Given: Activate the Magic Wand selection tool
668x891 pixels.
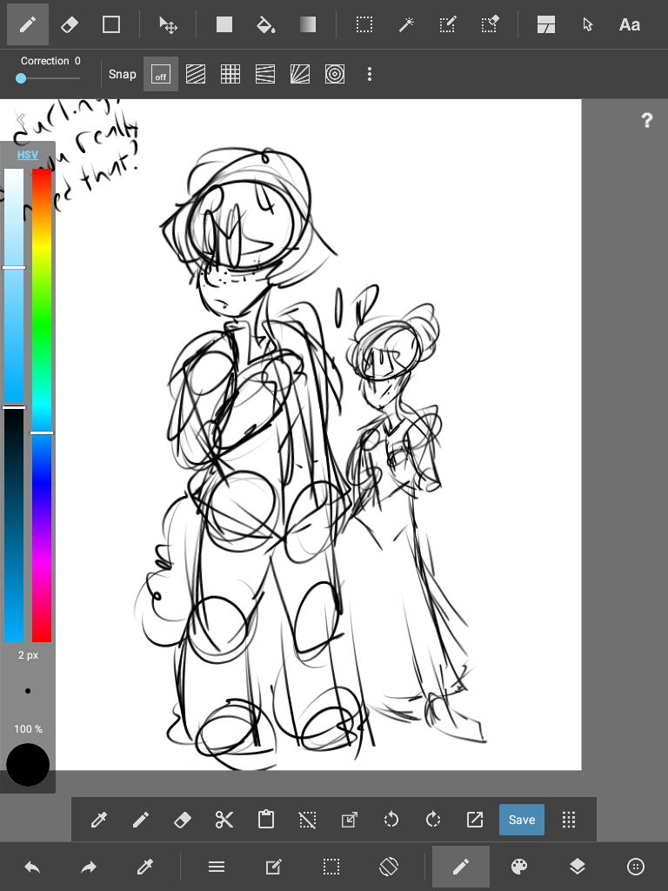Looking at the screenshot, I should point(406,24).
